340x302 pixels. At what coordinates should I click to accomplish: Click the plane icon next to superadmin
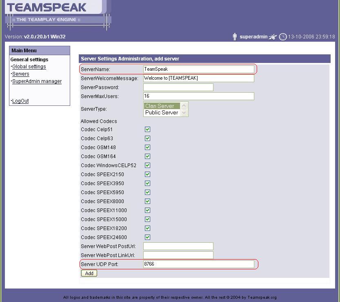click(x=273, y=37)
